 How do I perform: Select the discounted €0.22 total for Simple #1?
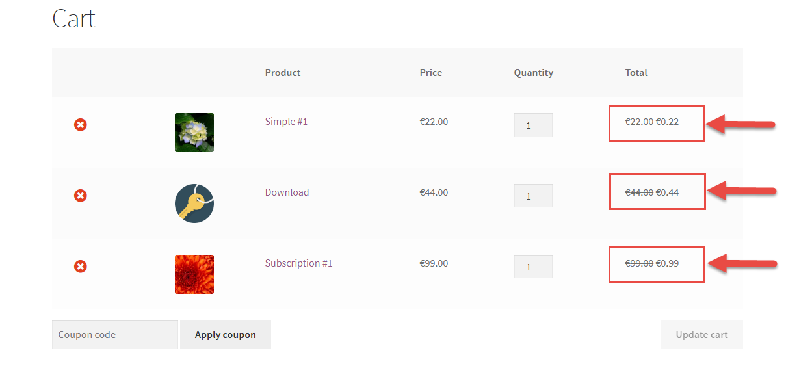click(x=667, y=121)
